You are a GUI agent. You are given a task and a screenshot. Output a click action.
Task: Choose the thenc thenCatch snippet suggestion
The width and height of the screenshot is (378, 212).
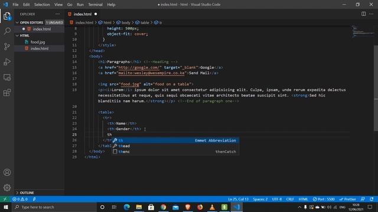(175, 152)
